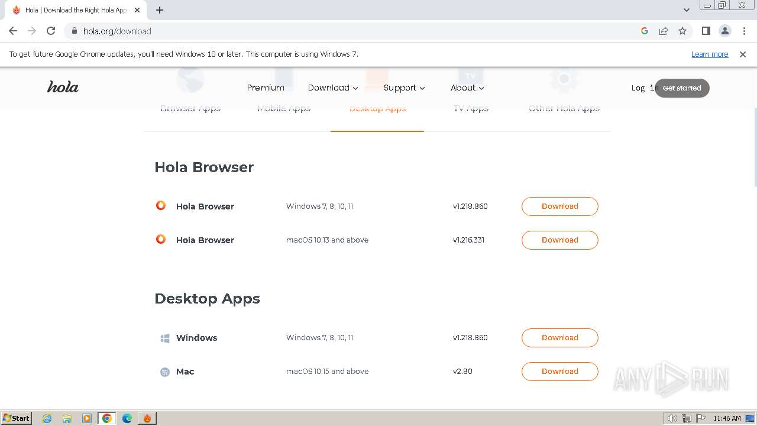Click the Desktop Apps section heading
The image size is (757, 426).
click(x=207, y=298)
